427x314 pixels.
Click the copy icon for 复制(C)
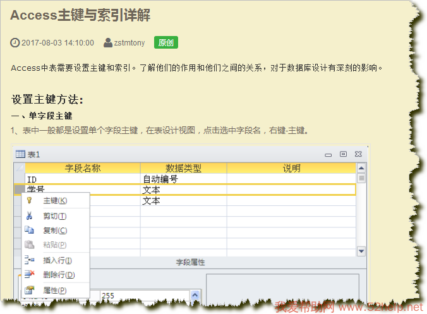point(29,231)
